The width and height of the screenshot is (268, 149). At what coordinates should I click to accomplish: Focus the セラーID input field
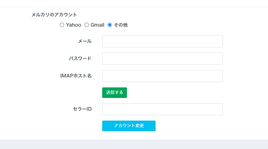162,109
